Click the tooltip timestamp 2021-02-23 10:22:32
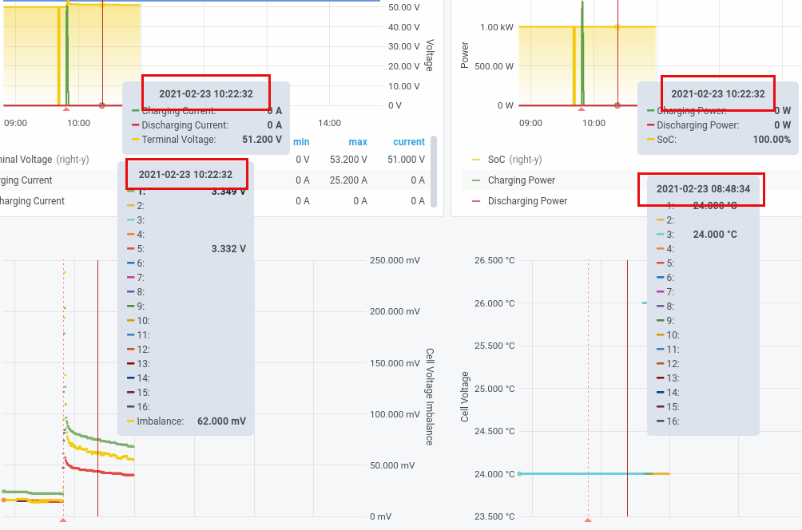 click(x=205, y=93)
